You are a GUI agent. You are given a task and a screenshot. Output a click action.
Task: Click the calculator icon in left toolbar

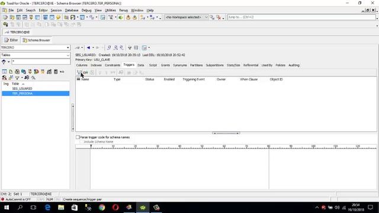tap(56, 72)
